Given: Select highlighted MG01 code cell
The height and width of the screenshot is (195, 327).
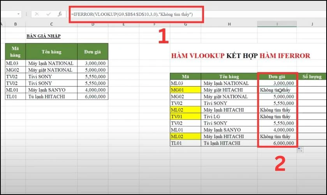Looking at the screenshot, I should [x=186, y=90].
